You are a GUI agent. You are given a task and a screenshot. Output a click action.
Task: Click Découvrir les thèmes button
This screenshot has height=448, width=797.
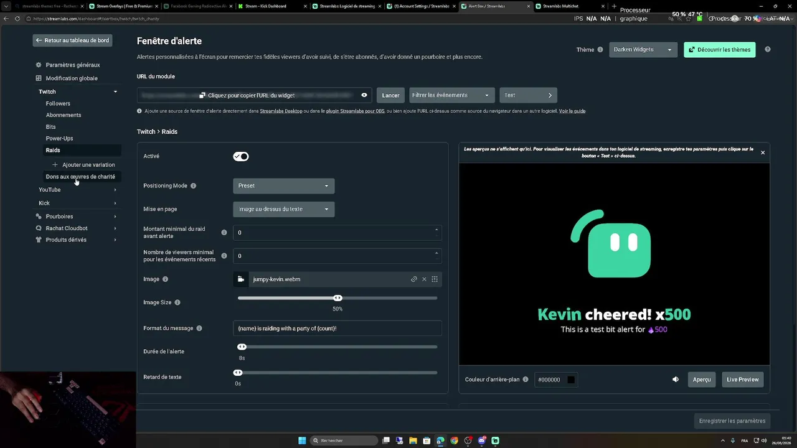tap(720, 50)
